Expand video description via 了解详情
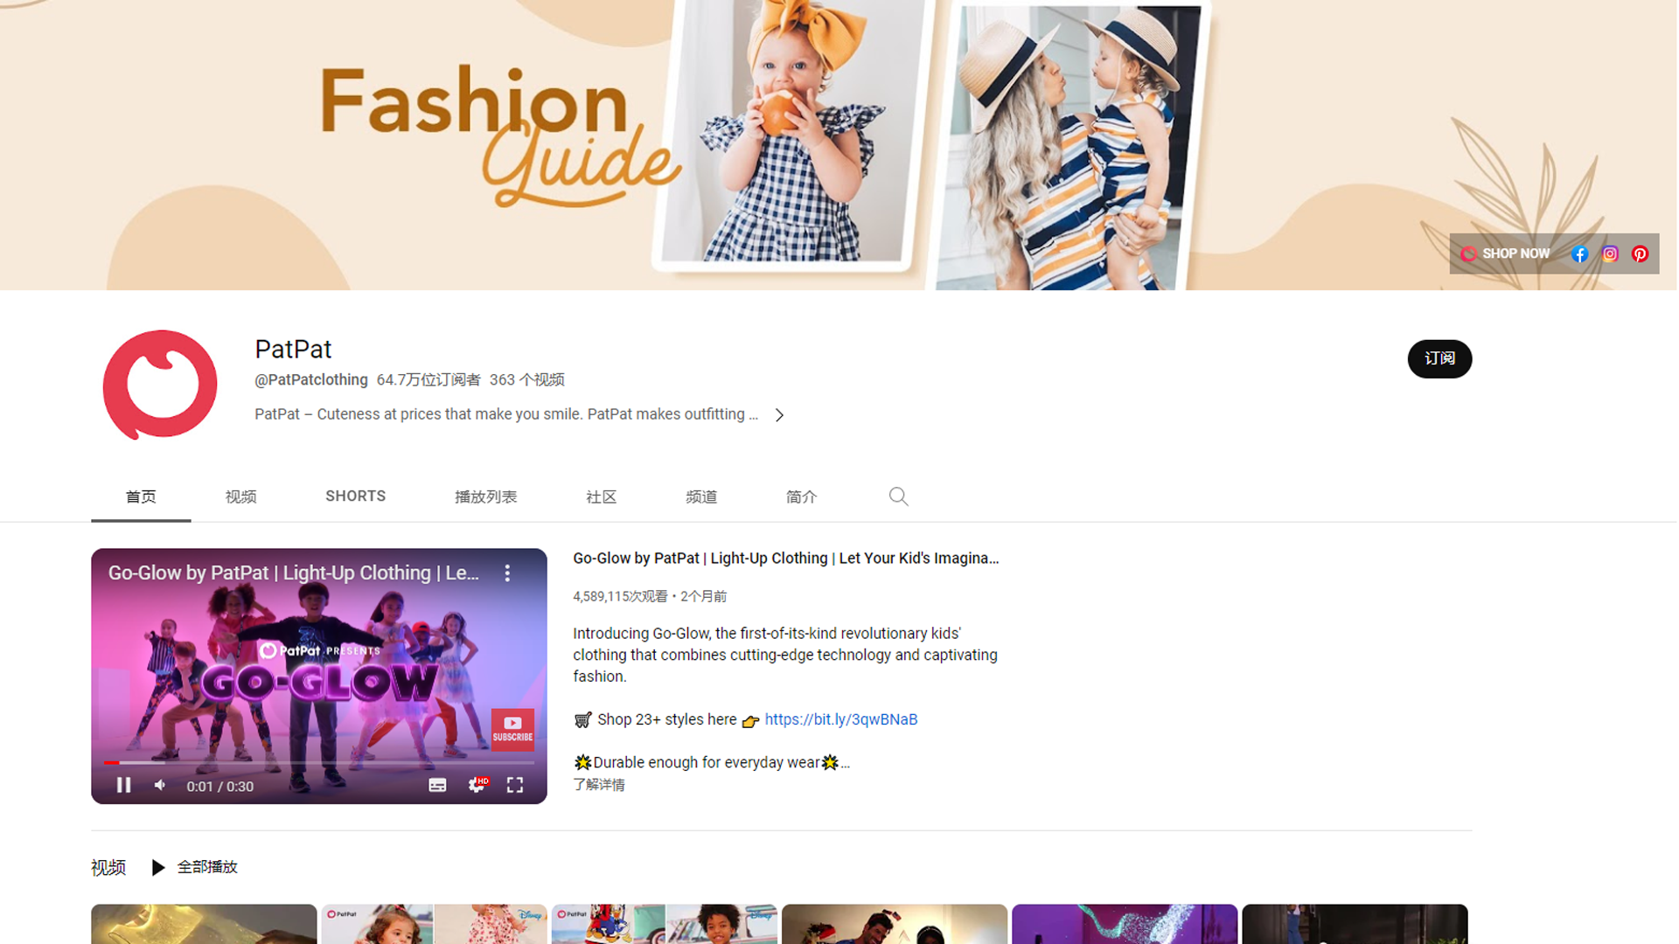 coord(599,785)
